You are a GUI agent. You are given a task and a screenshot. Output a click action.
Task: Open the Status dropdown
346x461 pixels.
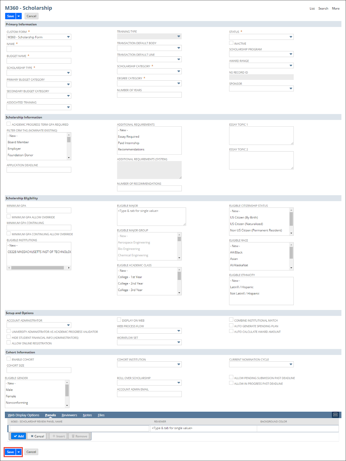[x=291, y=37]
